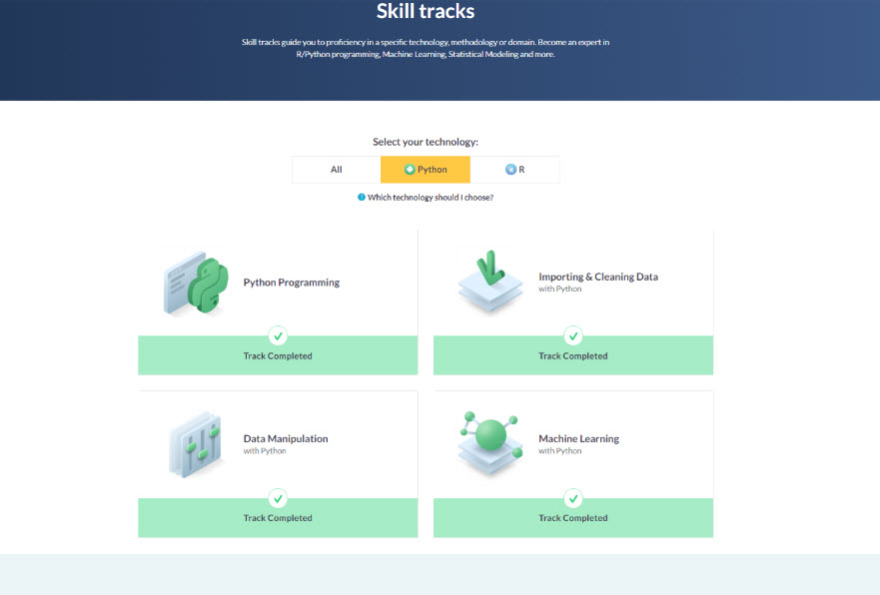Open the Machine Learning with Python track
The height and width of the screenshot is (595, 880).
tap(577, 437)
